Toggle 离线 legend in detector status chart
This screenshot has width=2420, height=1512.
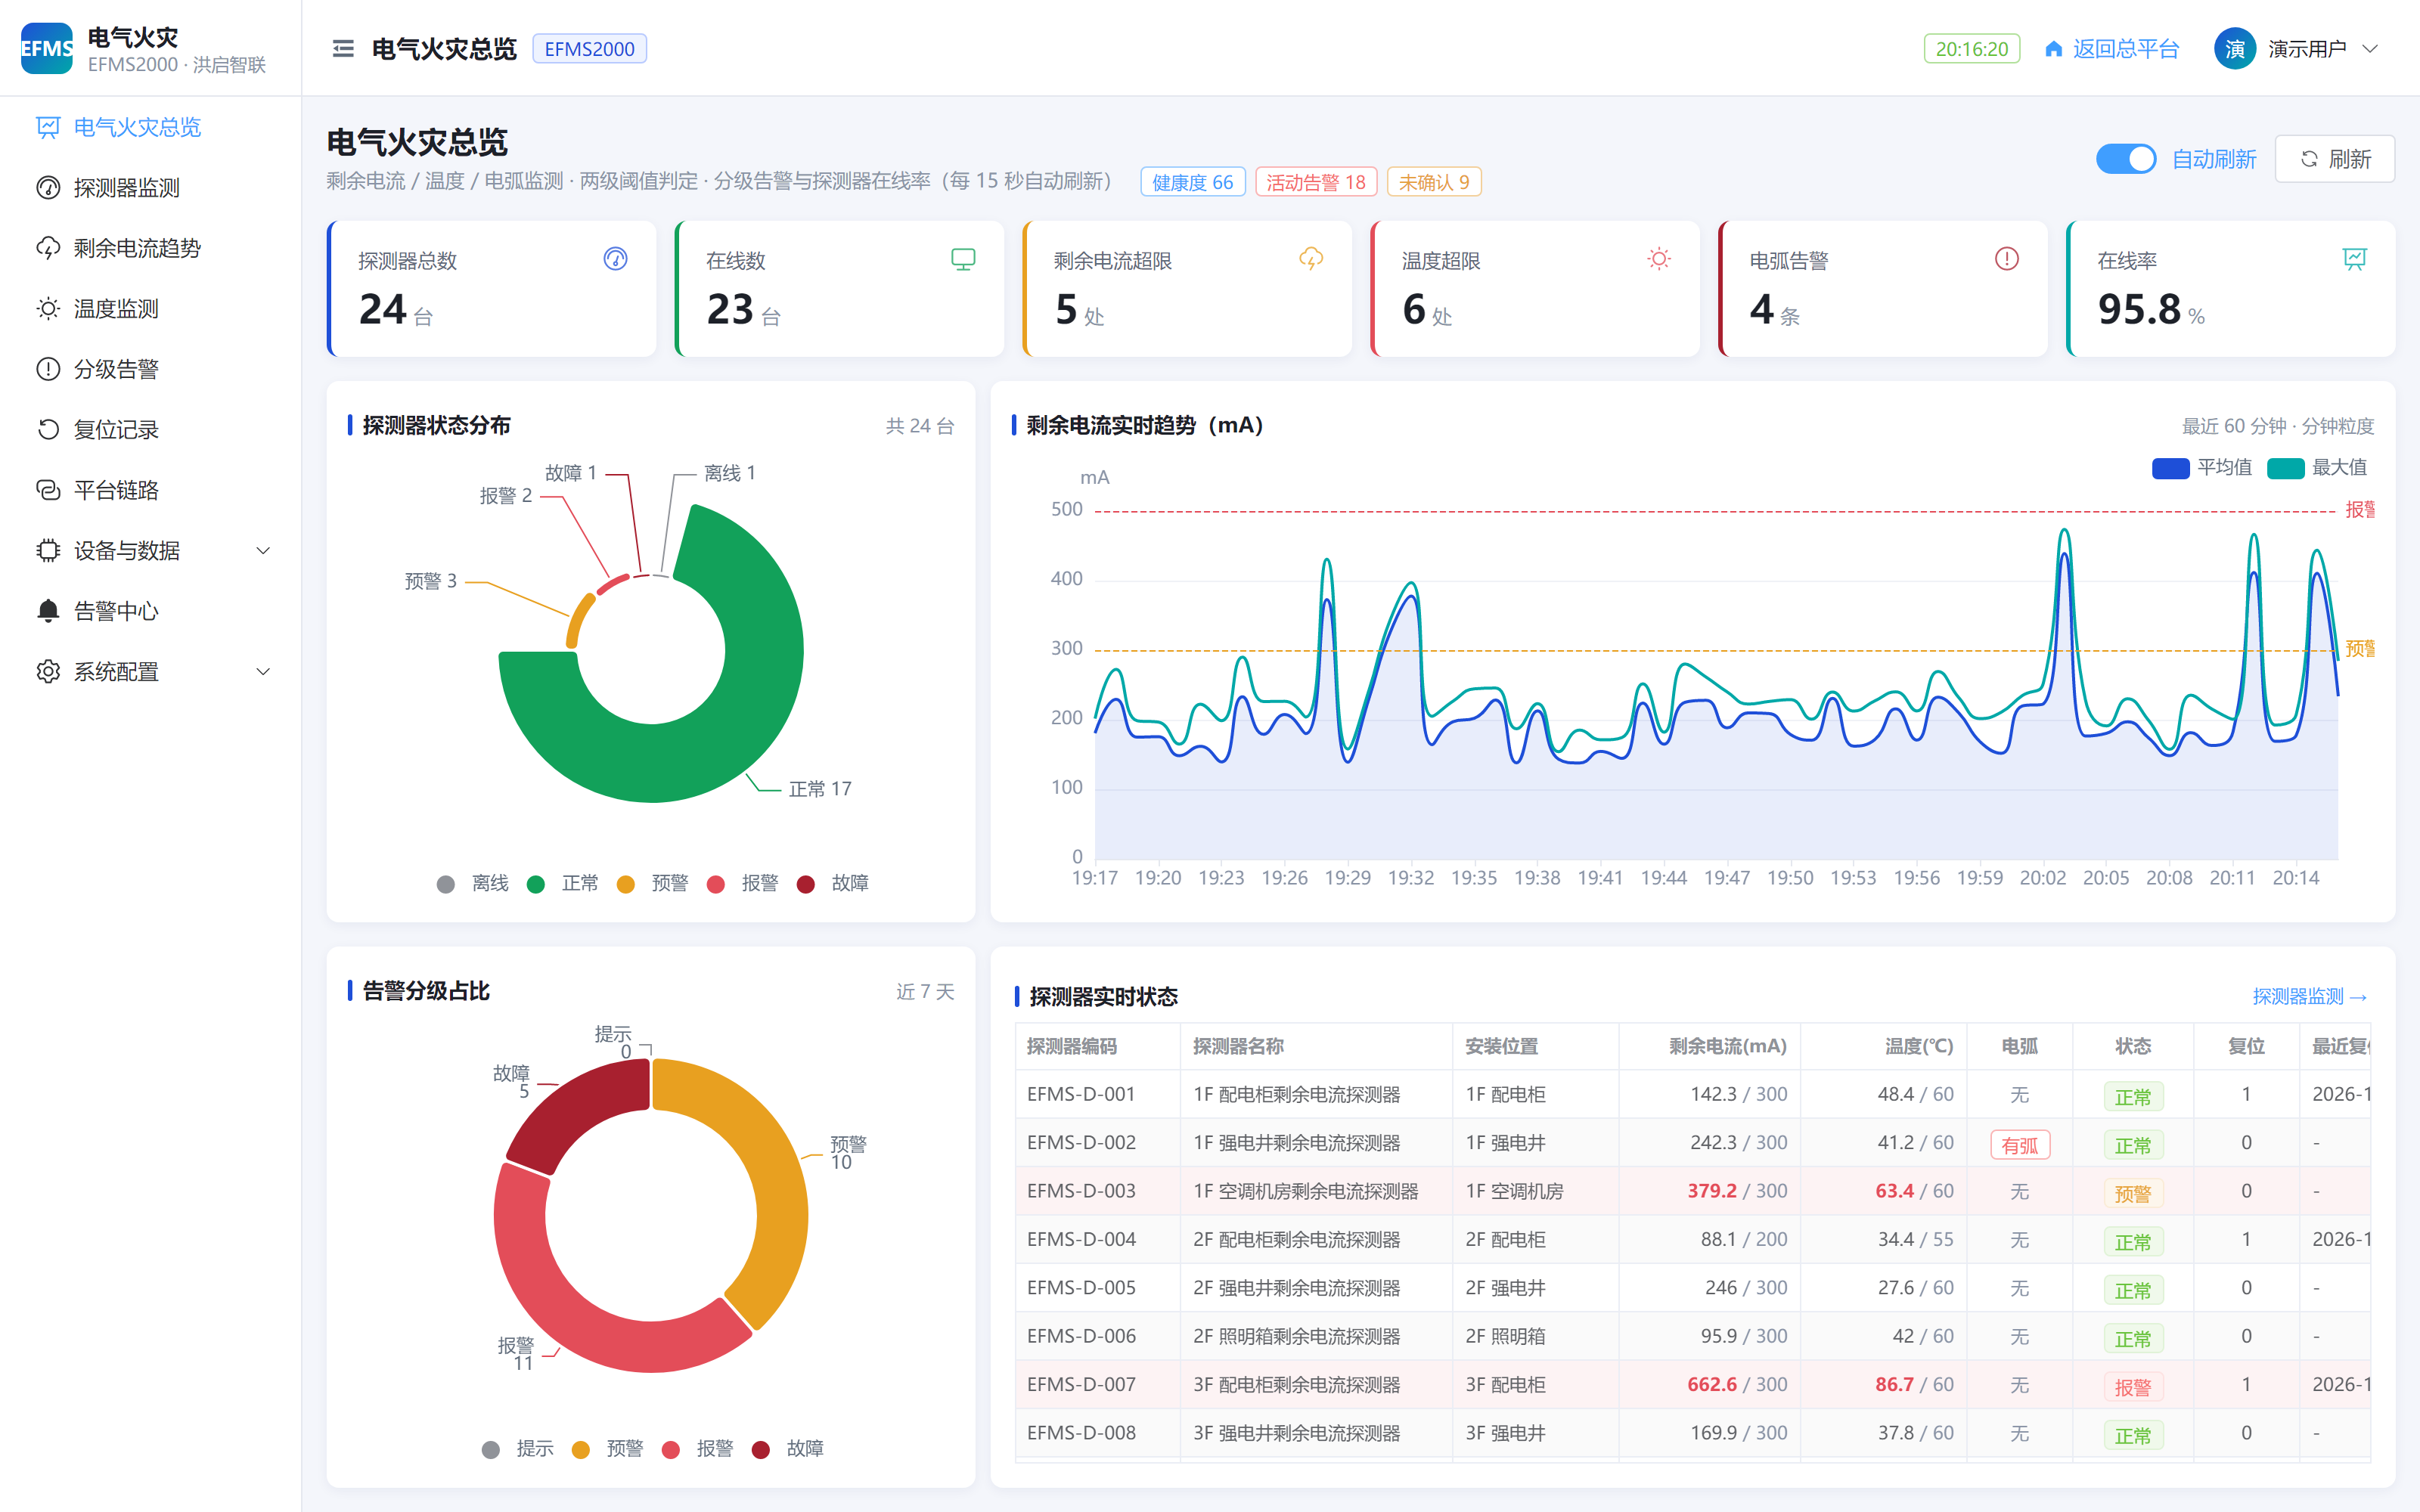473,883
